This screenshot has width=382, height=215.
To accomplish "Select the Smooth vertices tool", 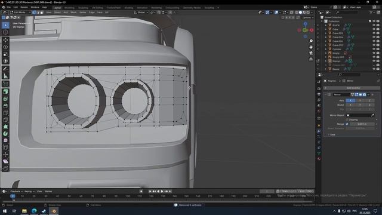I will 5,141.
